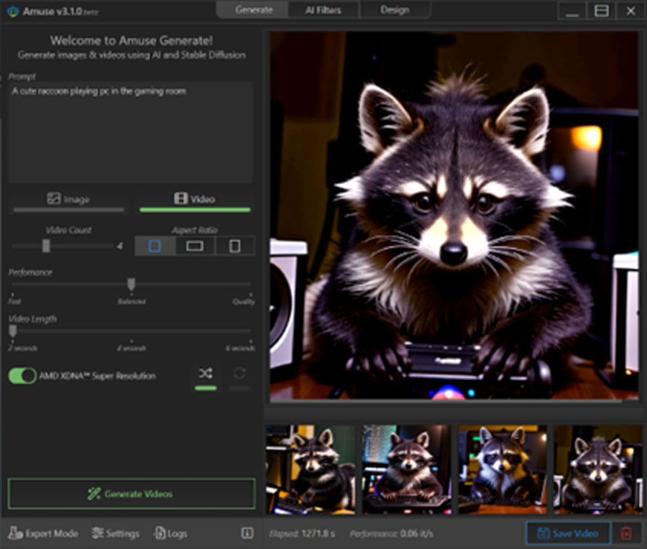Open Settings from the bottom bar
Screen dimensions: 647x549
pyautogui.click(x=115, y=533)
